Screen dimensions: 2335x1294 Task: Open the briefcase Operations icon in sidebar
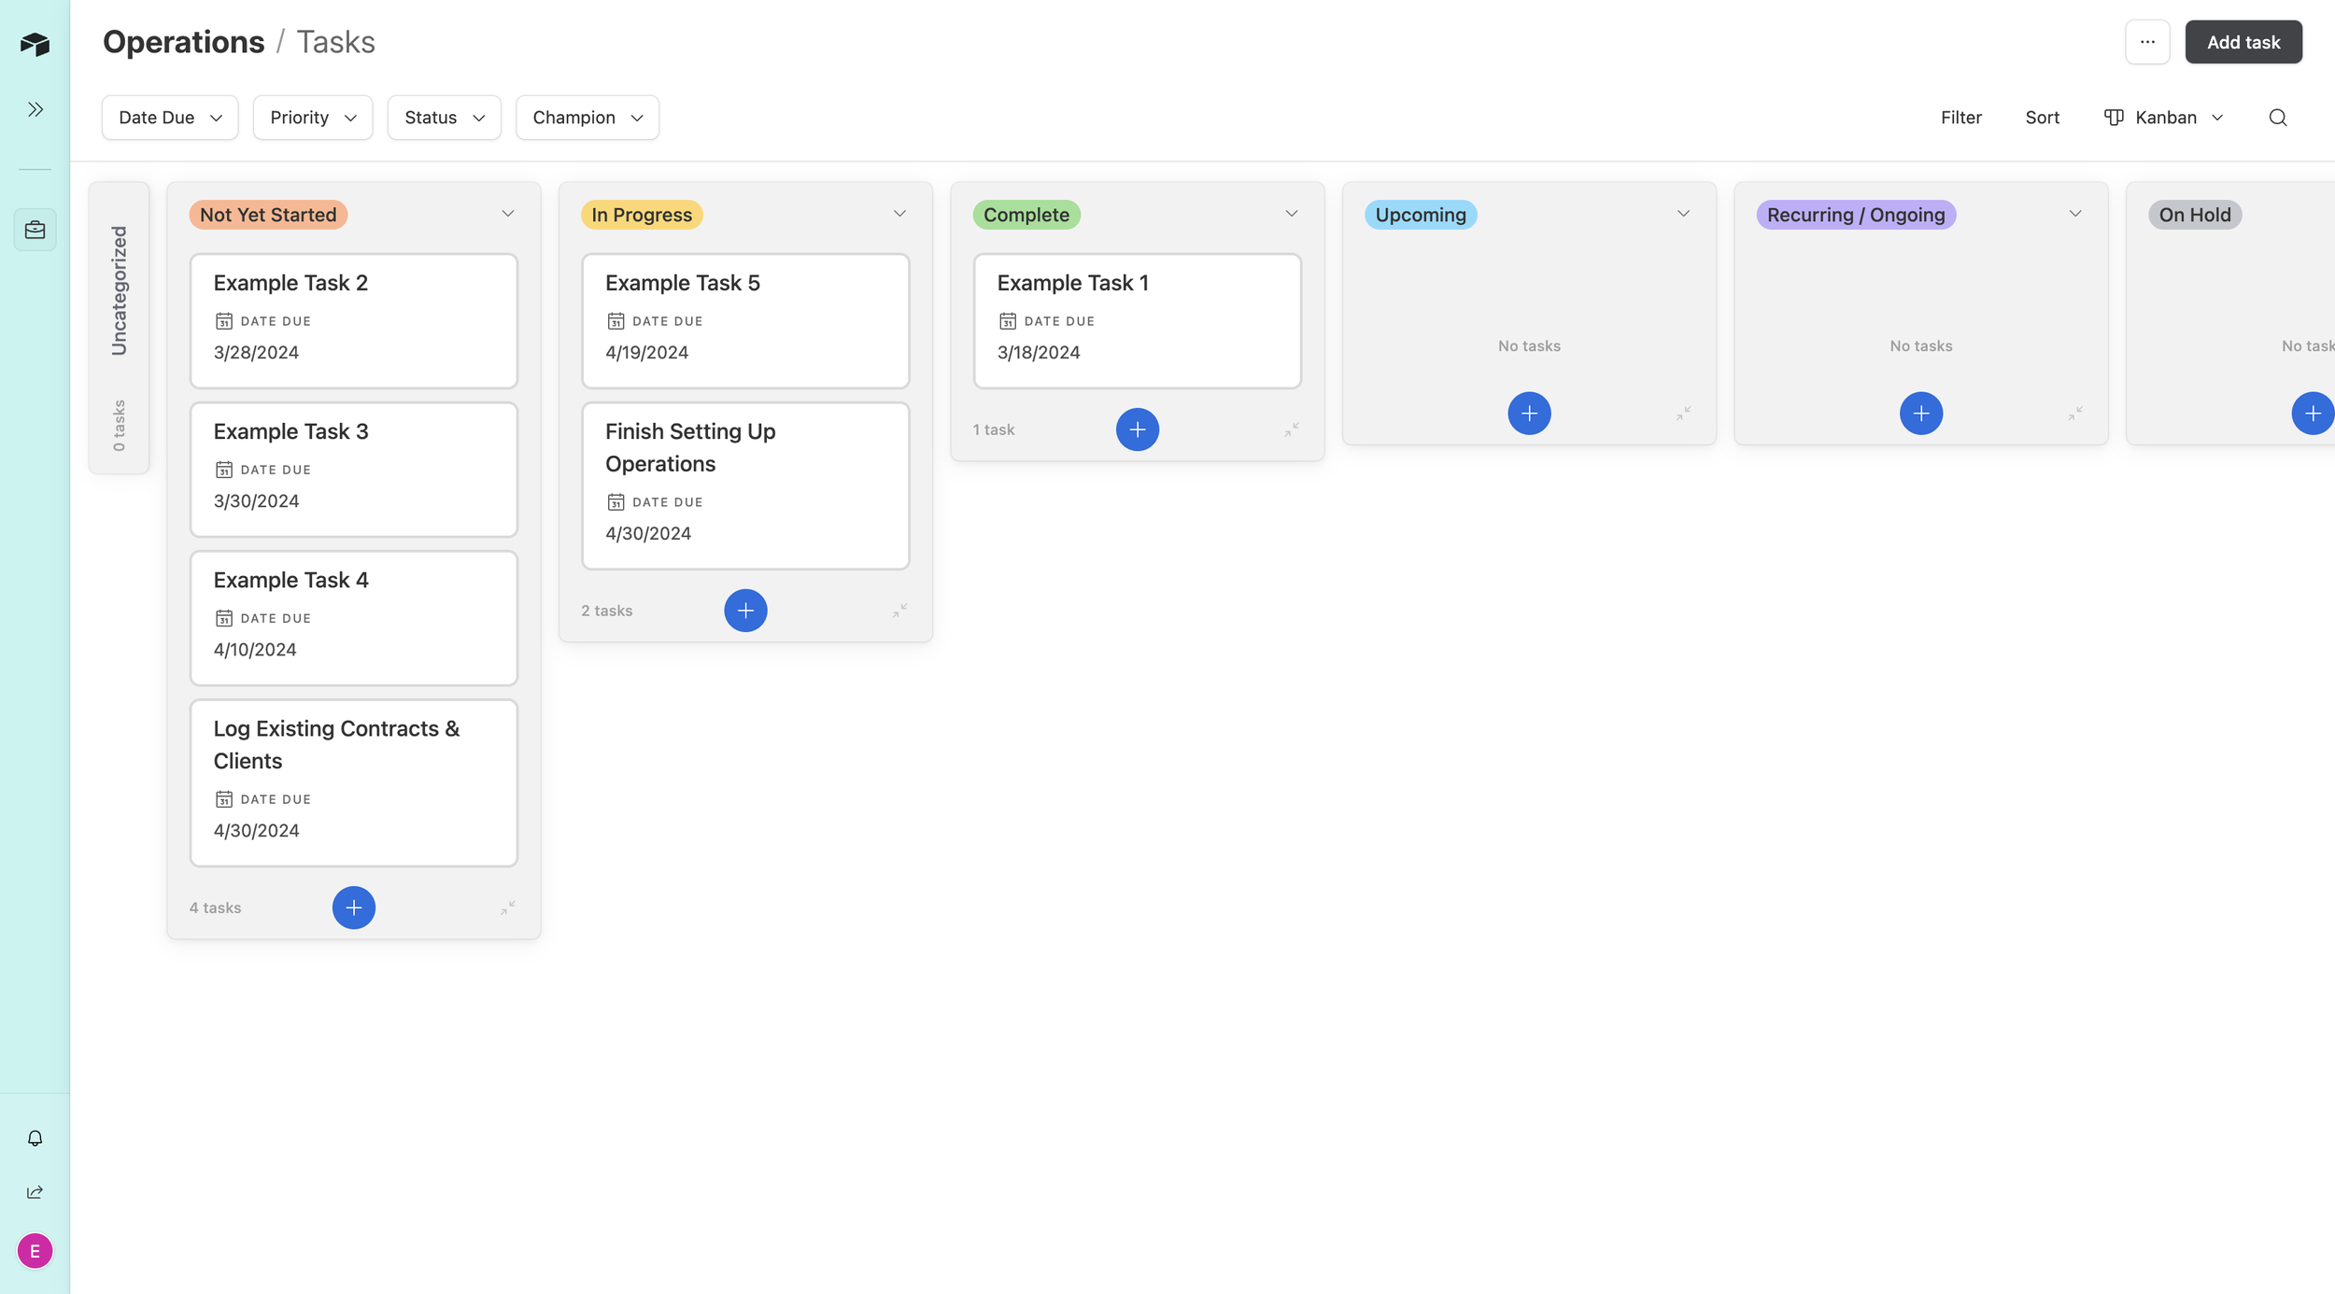tap(35, 230)
